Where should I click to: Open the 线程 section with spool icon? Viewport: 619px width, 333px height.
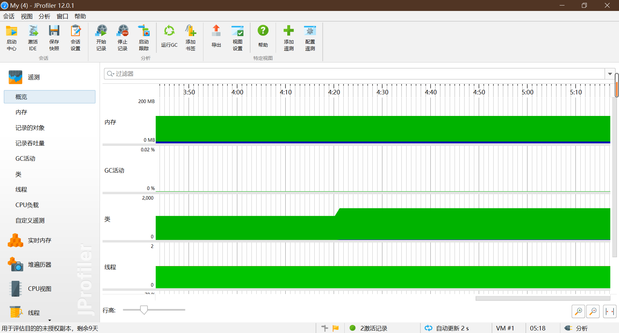coord(25,313)
